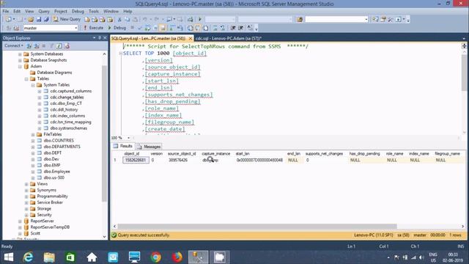
Task: Open Windows Start button
Action: pyautogui.click(x=9, y=257)
